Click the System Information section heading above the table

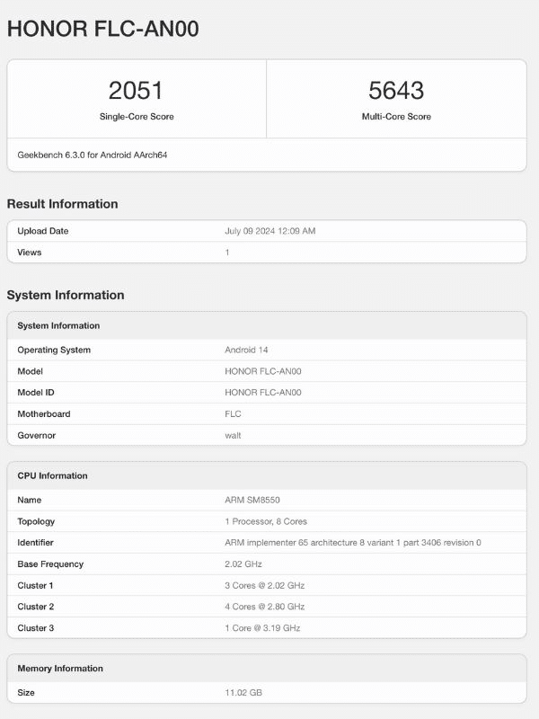click(66, 295)
